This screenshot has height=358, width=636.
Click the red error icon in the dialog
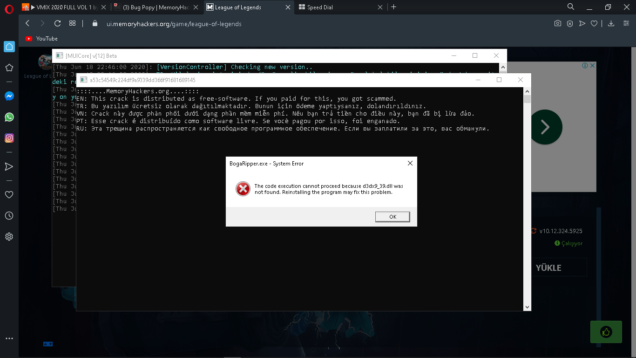point(243,189)
